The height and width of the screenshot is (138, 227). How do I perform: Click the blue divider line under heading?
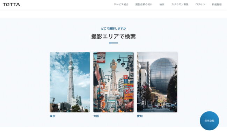click(x=113, y=43)
